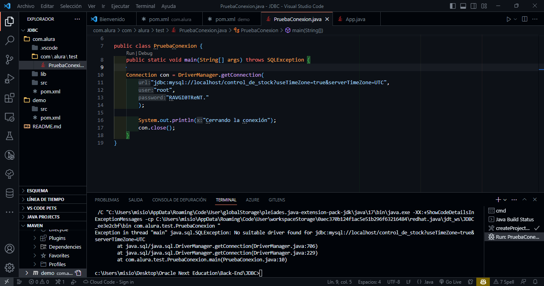Image resolution: width=544 pixels, height=286 pixels.
Task: Open Explorer views and more actions menu
Action: [x=77, y=19]
